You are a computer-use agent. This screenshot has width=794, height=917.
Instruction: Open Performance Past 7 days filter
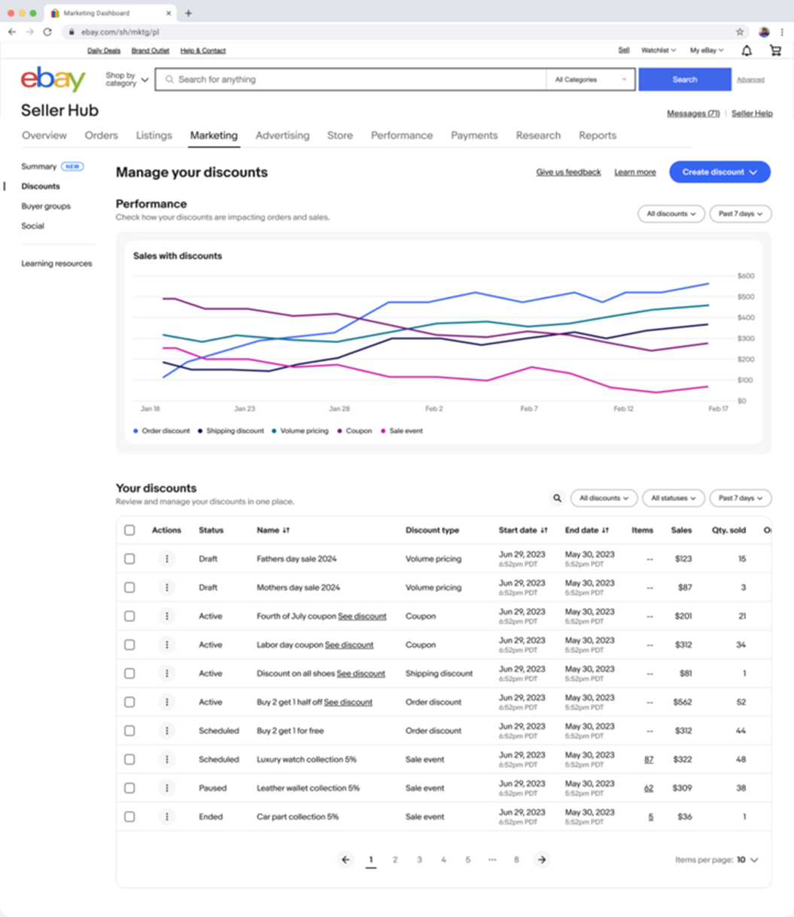coord(741,214)
